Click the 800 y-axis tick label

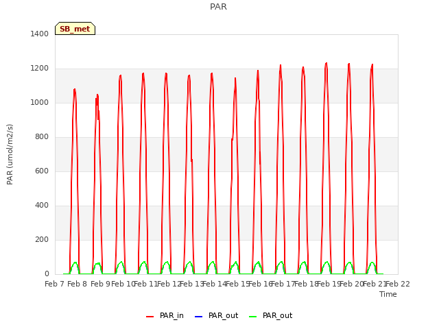pyautogui.click(x=42, y=137)
